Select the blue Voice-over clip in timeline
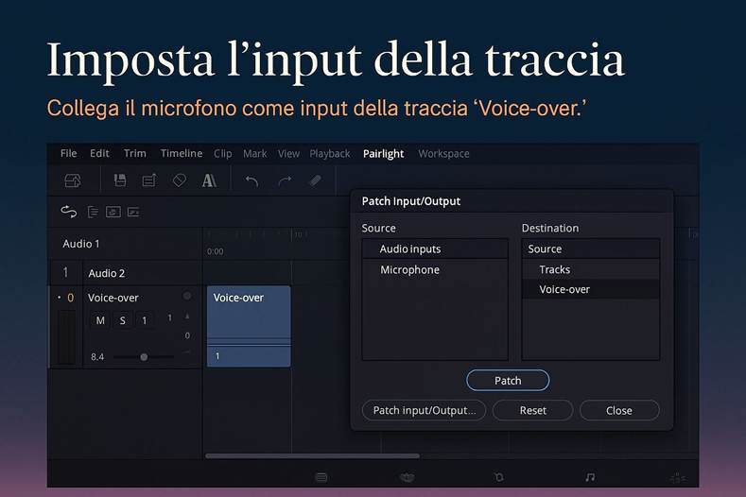 tap(249, 326)
